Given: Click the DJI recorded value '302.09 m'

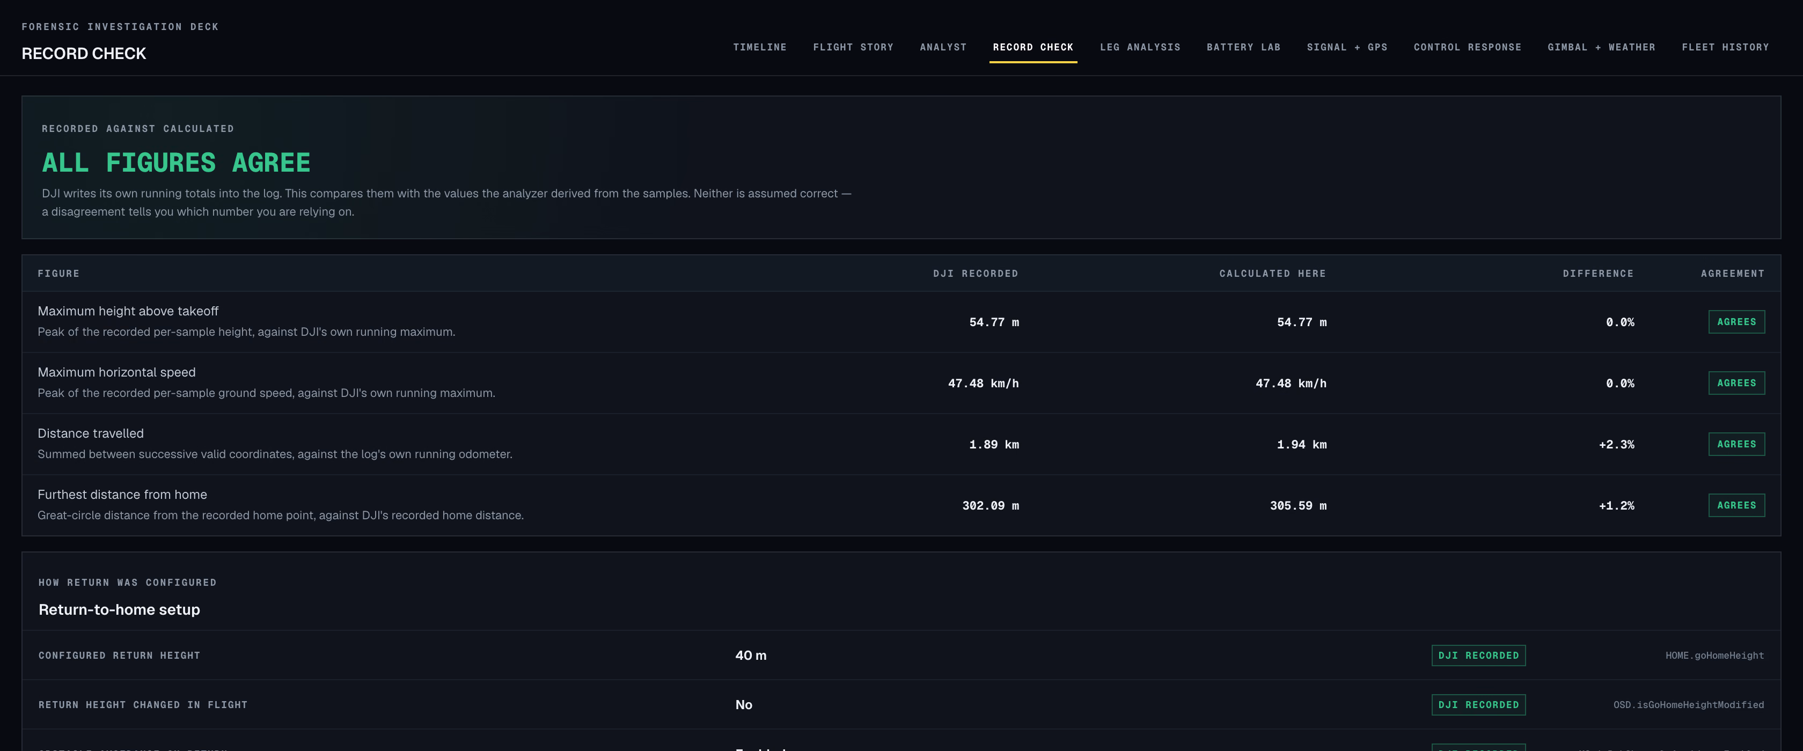Looking at the screenshot, I should pos(991,505).
